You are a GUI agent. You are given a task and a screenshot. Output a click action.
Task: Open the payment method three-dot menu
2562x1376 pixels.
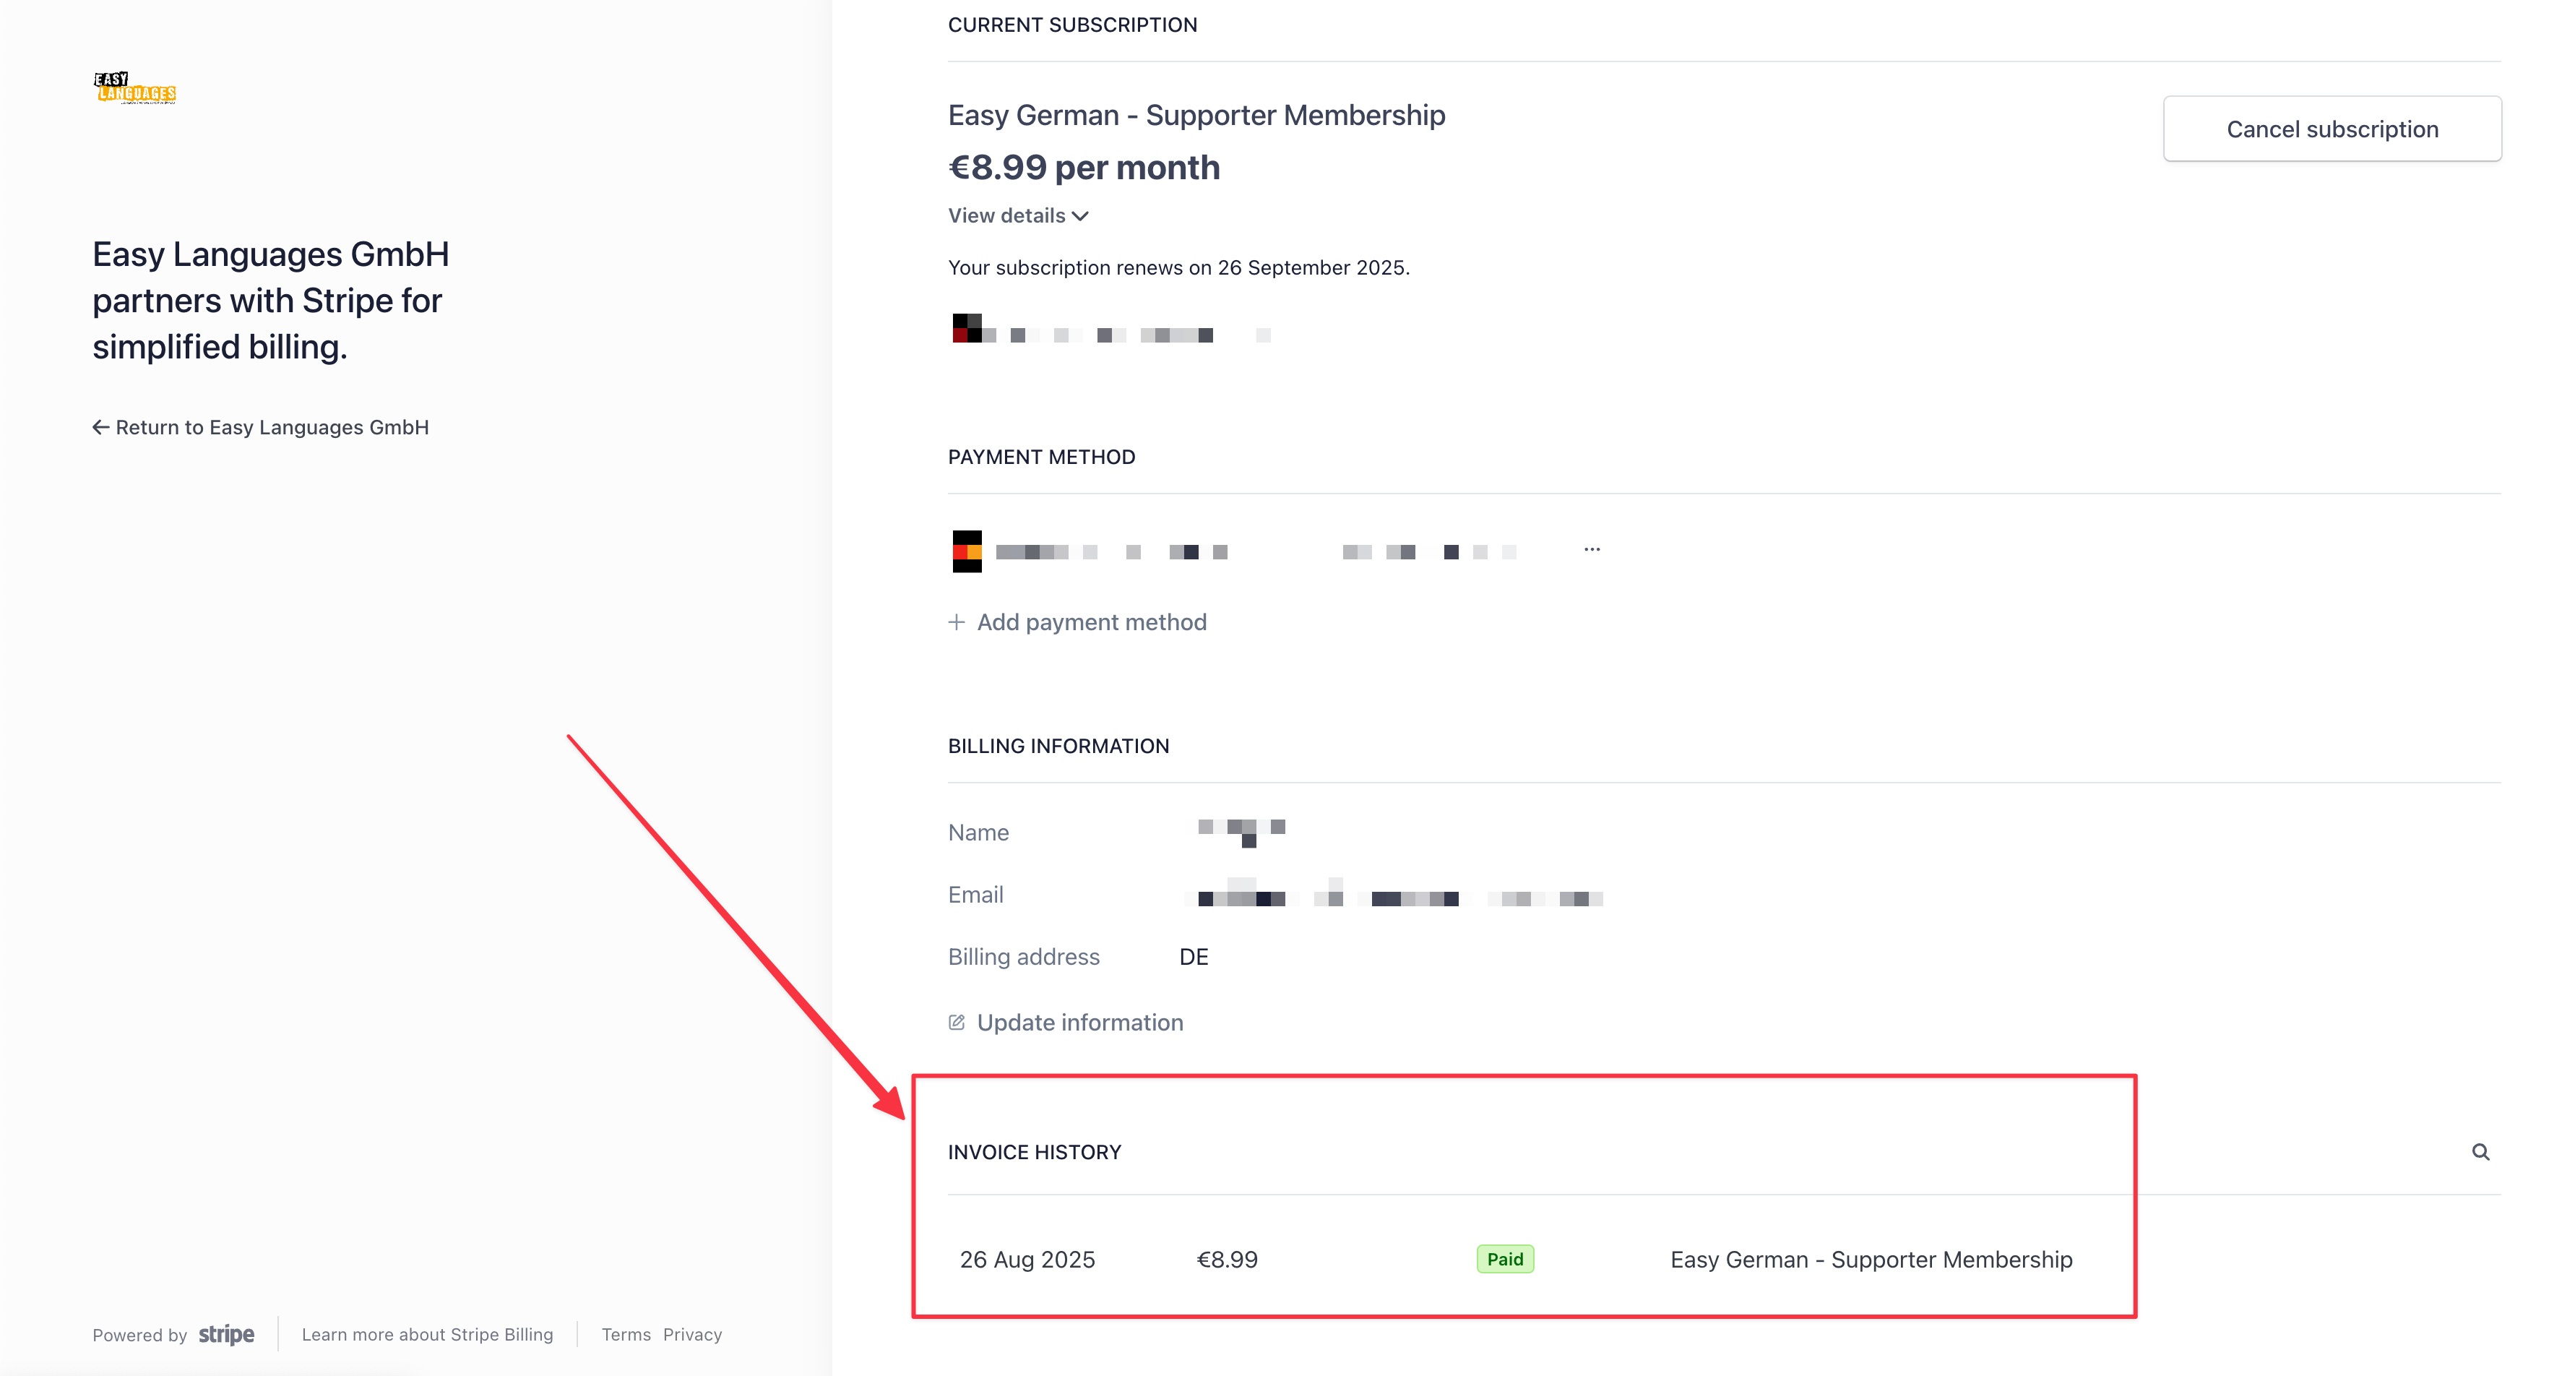tap(1592, 549)
